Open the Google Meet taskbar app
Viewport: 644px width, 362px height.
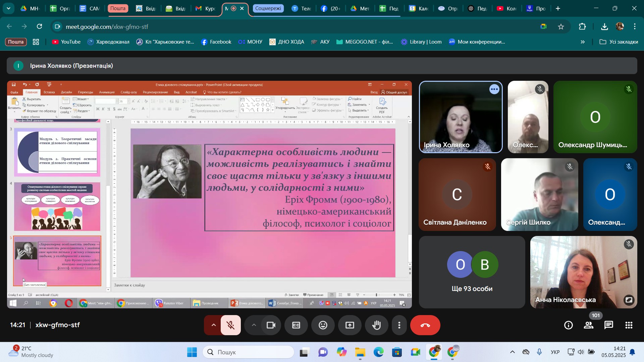coord(416,352)
